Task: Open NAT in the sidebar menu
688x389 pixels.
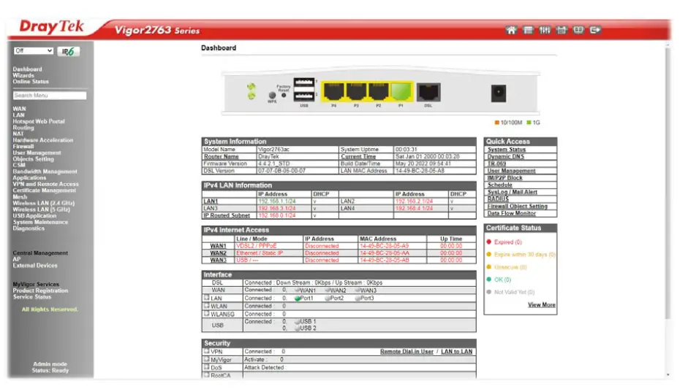Action: [18, 134]
